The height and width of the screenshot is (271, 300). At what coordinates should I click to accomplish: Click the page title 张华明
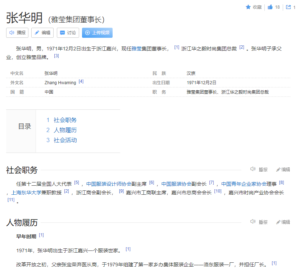tap(24, 18)
